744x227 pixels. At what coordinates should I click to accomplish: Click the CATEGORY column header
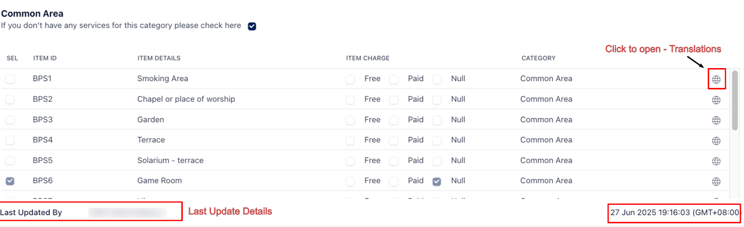click(x=538, y=58)
